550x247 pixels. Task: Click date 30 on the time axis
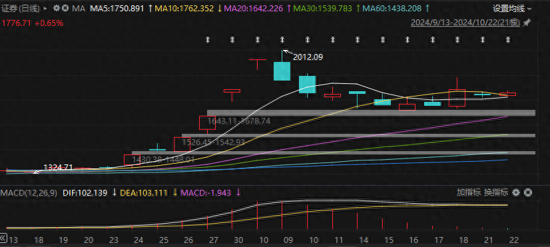[x=238, y=240]
